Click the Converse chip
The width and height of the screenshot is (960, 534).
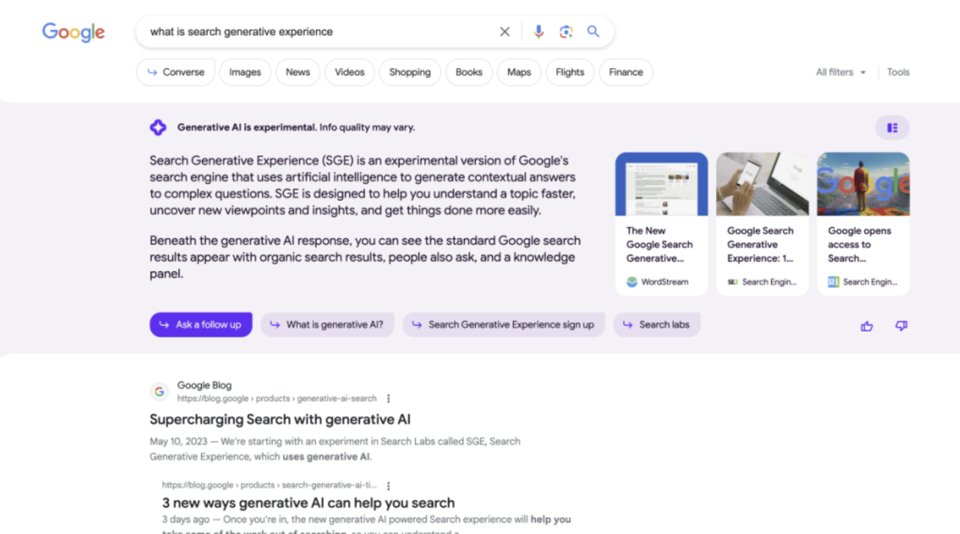click(x=176, y=72)
